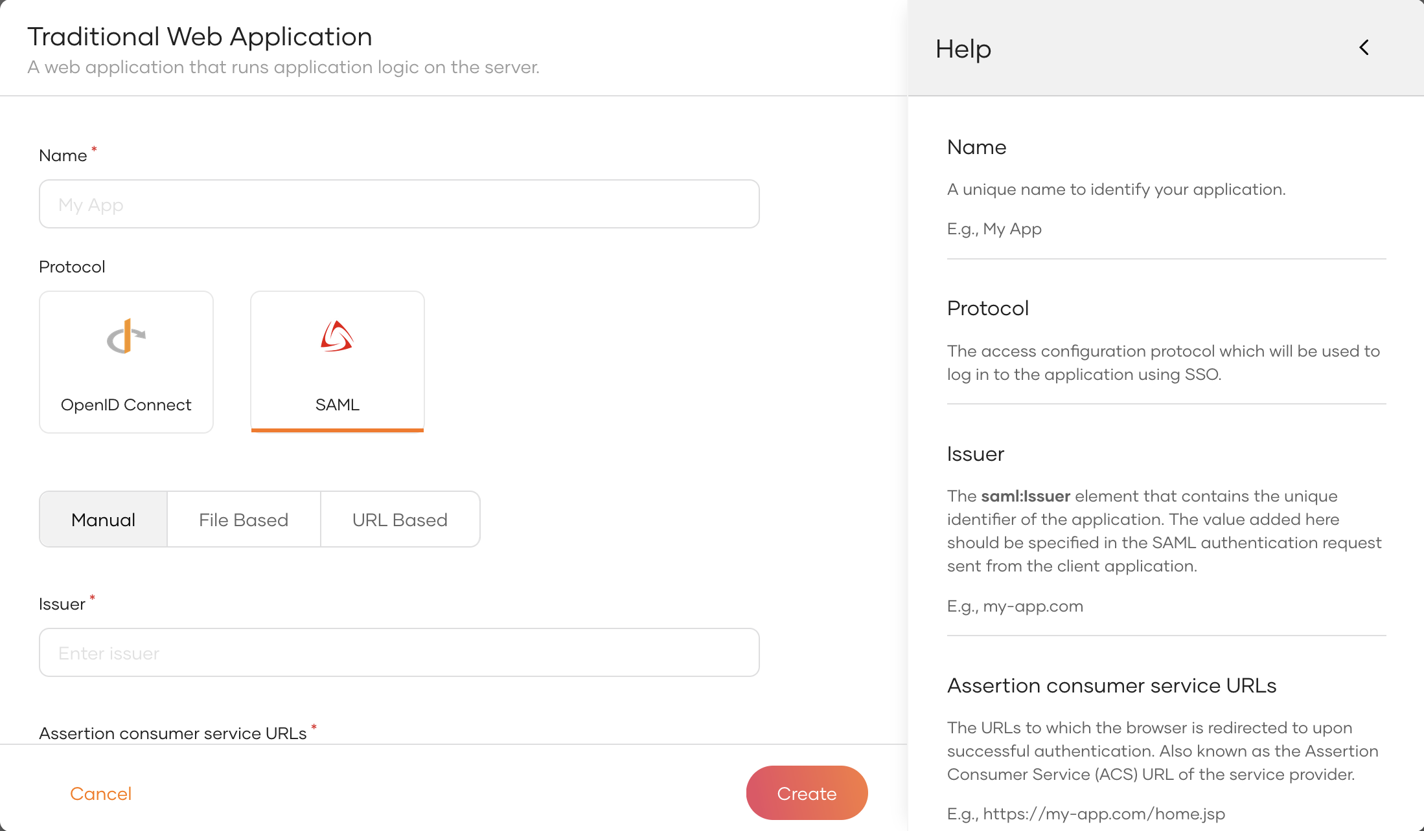Click the my-app.com example text under Issuer
Viewport: 1424px width, 831px height.
[x=1015, y=606]
